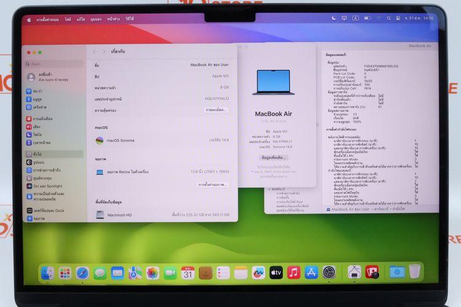This screenshot has width=461, height=307.
Task: Open Desktop and Dock settings in sidebar
Action: pyautogui.click(x=45, y=211)
